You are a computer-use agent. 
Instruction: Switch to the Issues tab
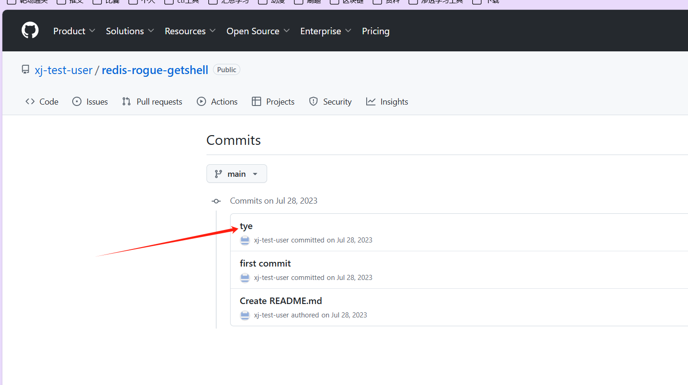click(90, 101)
